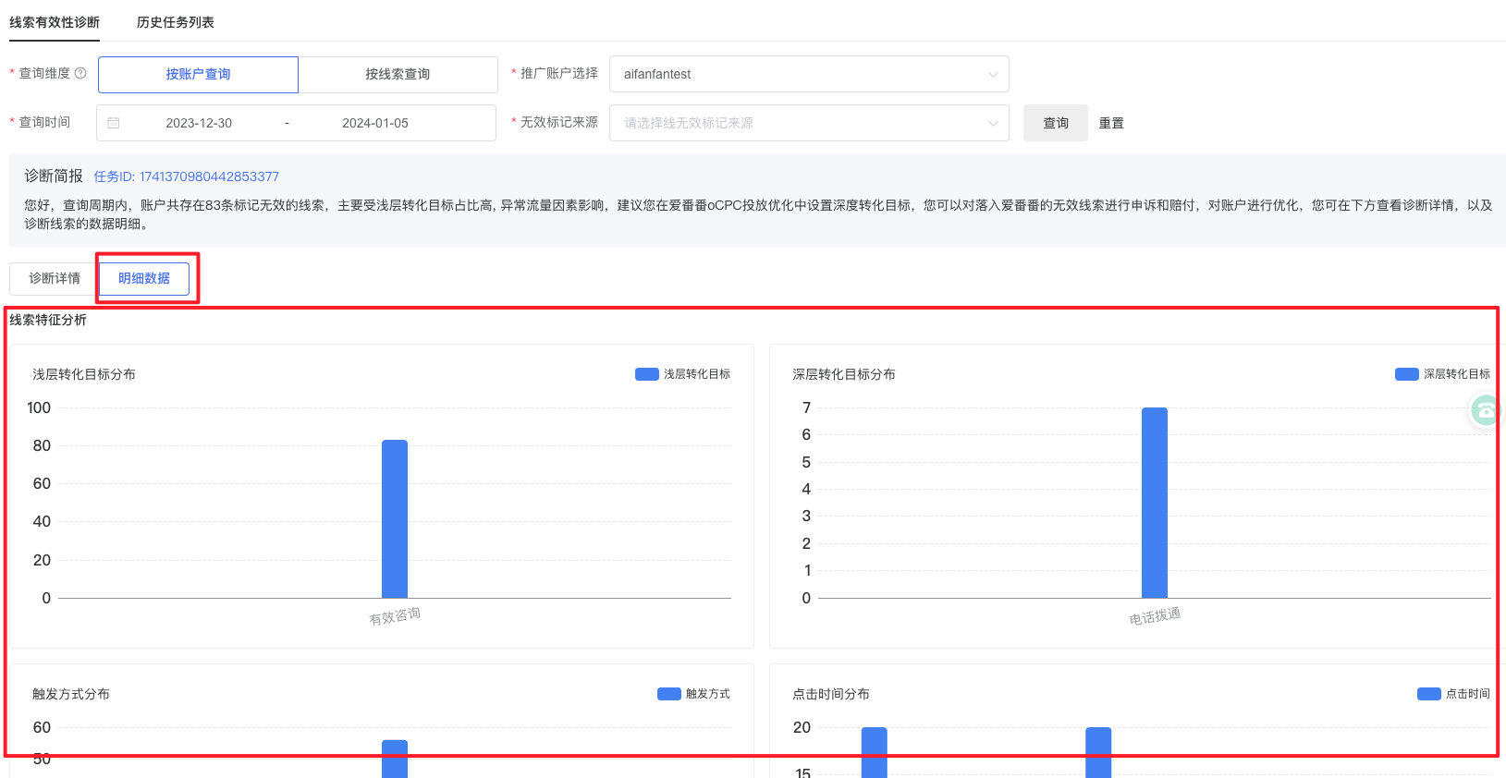This screenshot has height=778, width=1506.
Task: Click the 电话拨通 bar in chart
Action: click(1154, 504)
